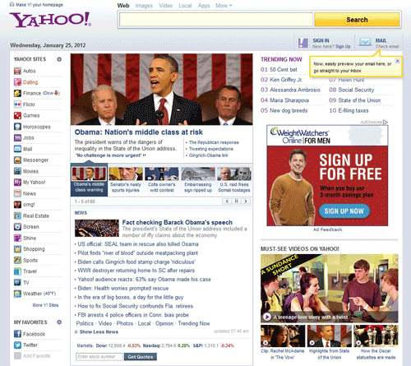The height and width of the screenshot is (366, 411).
Task: Select the Web search tab
Action: 123,6
